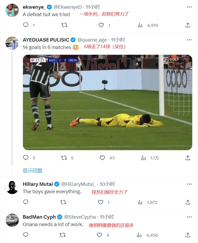Reply to Hillary Mutai's tweet
Screen dimensions: 198x243
[26, 202]
